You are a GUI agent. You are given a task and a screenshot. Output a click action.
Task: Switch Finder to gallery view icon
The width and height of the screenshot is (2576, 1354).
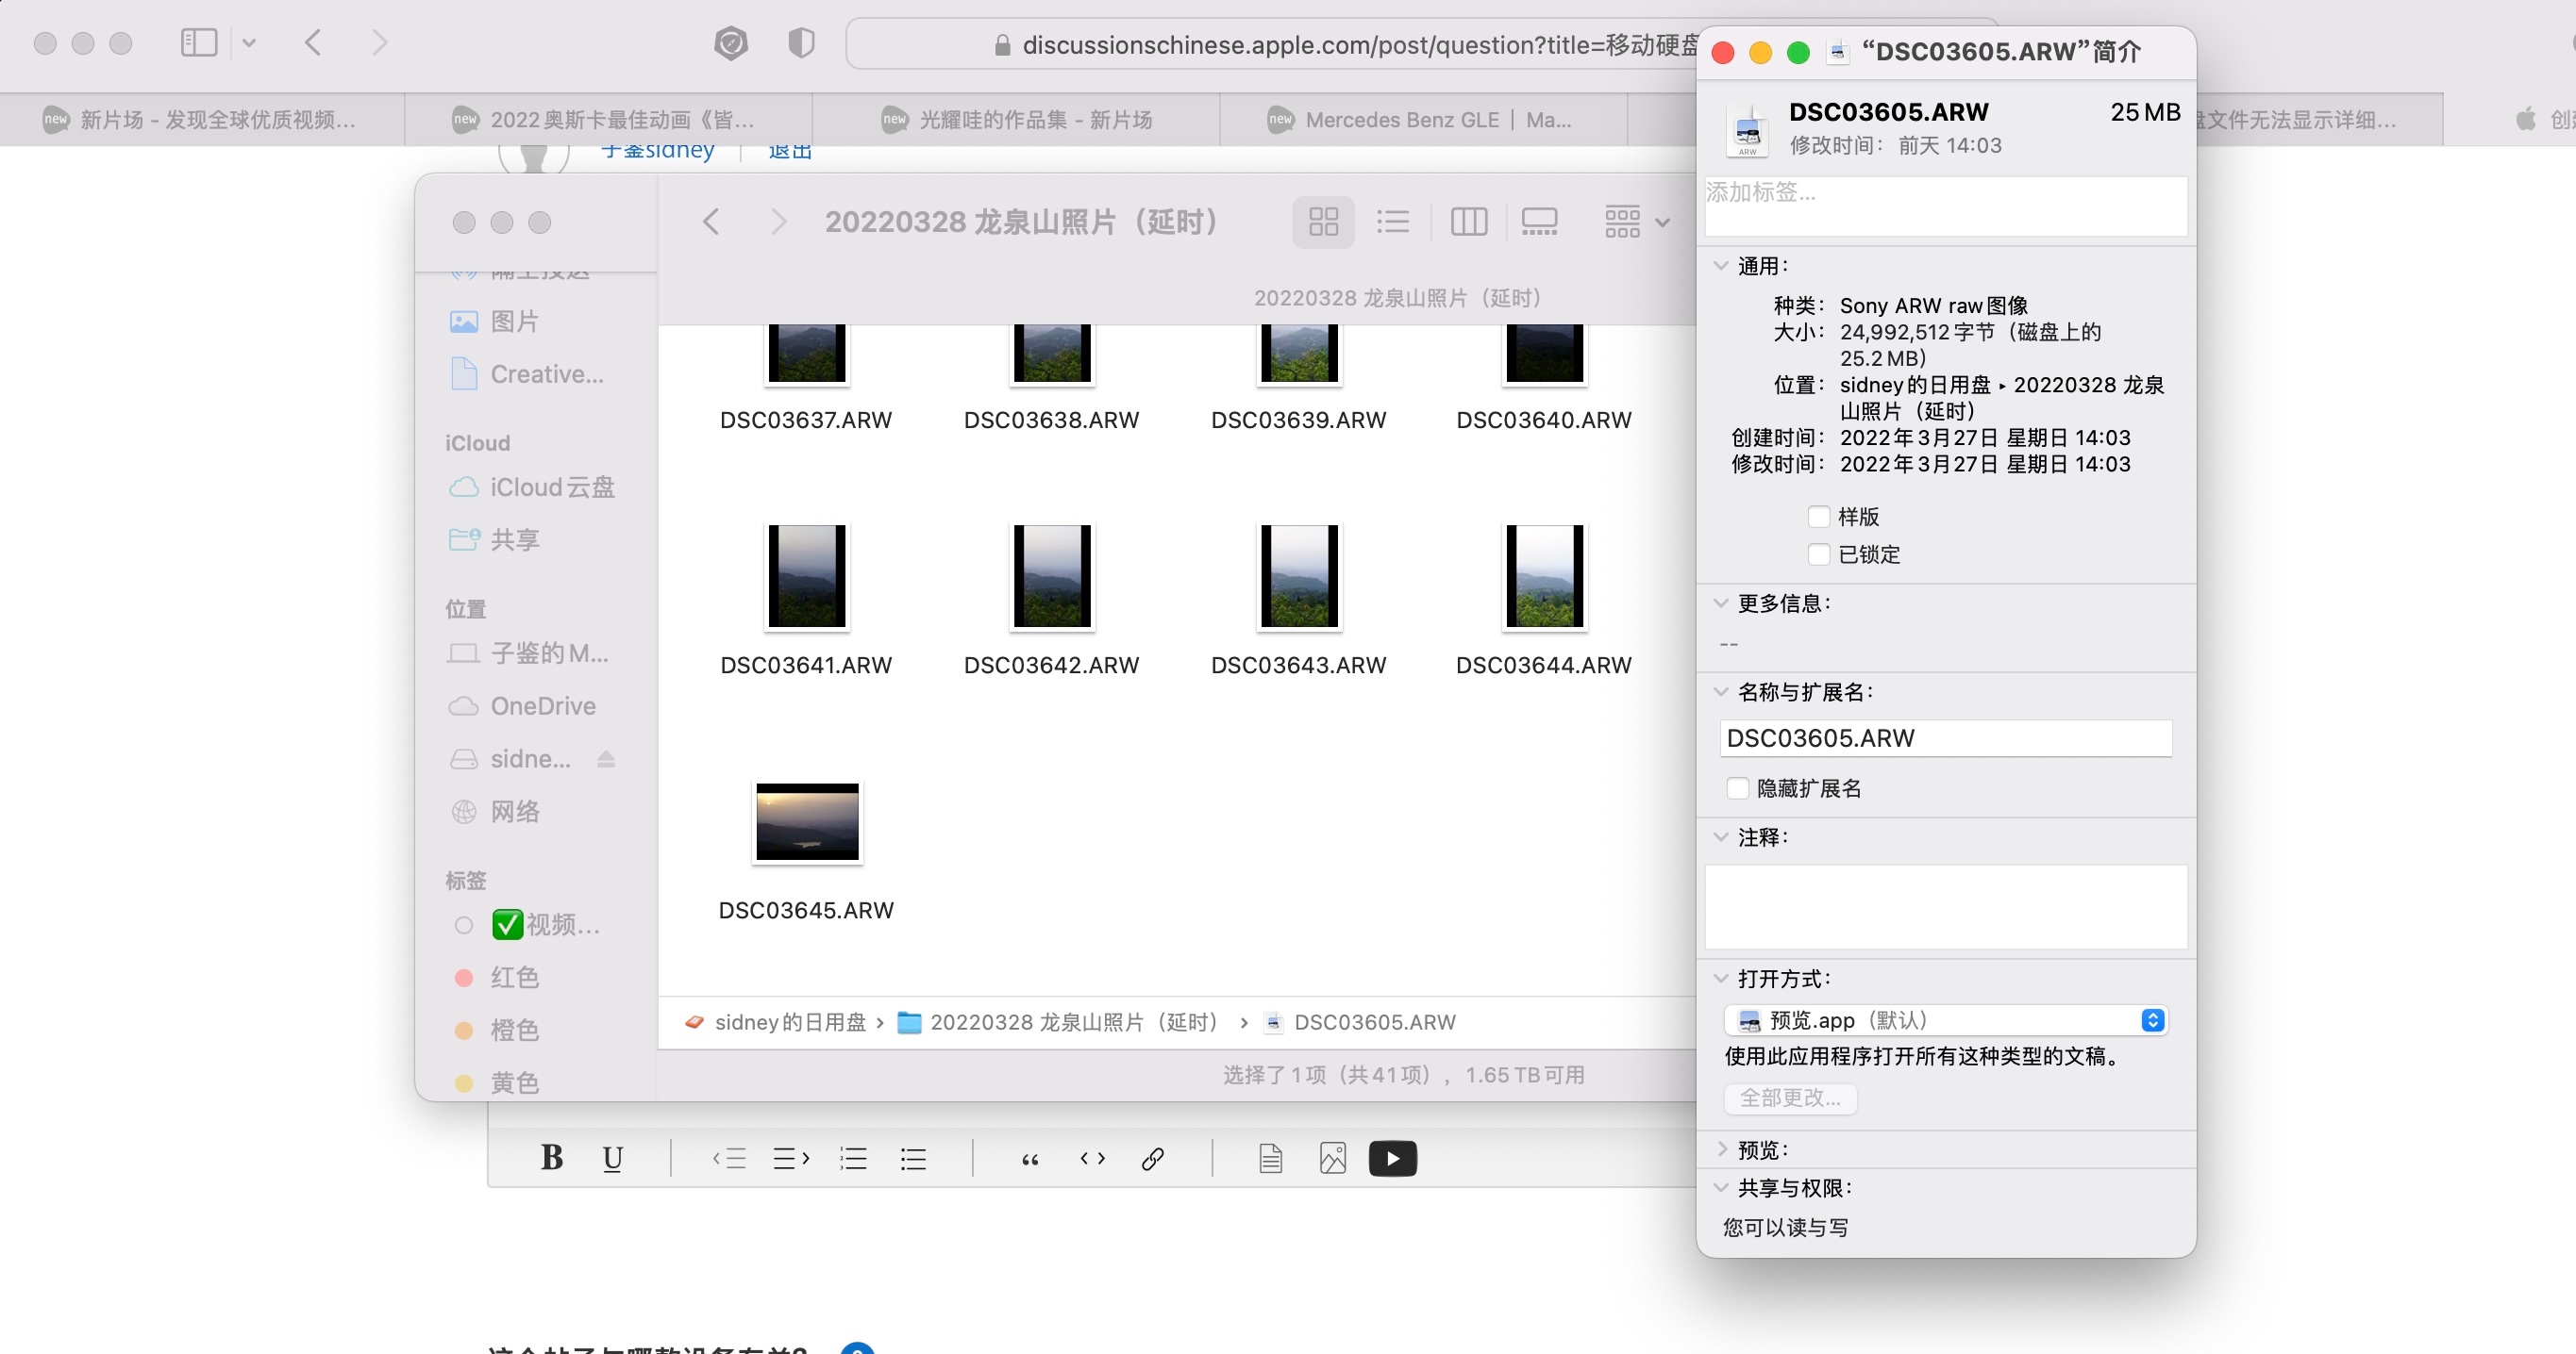pos(1539,221)
